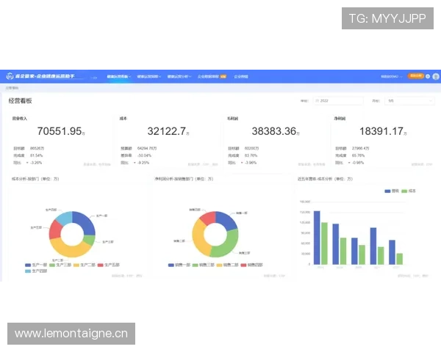The image size is (441, 352).
Task: Click the blue 生产一部 pie slice
Action: tap(84, 222)
